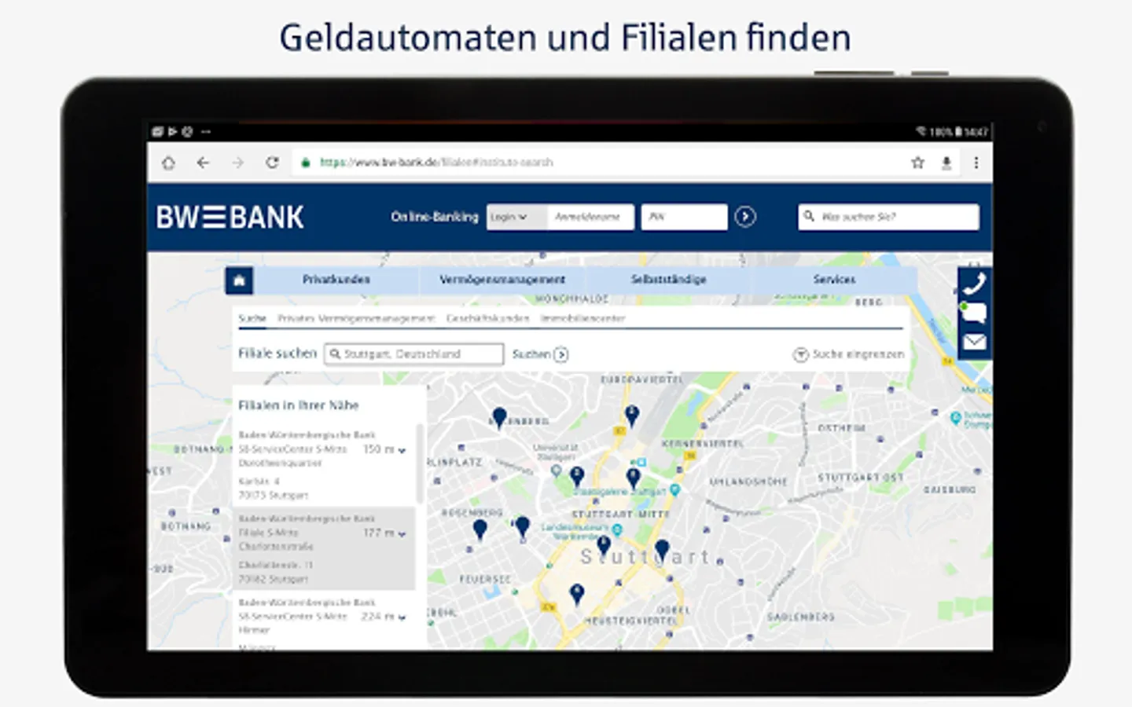The width and height of the screenshot is (1132, 707).
Task: Go back with the browser back arrow
Action: pyautogui.click(x=203, y=163)
